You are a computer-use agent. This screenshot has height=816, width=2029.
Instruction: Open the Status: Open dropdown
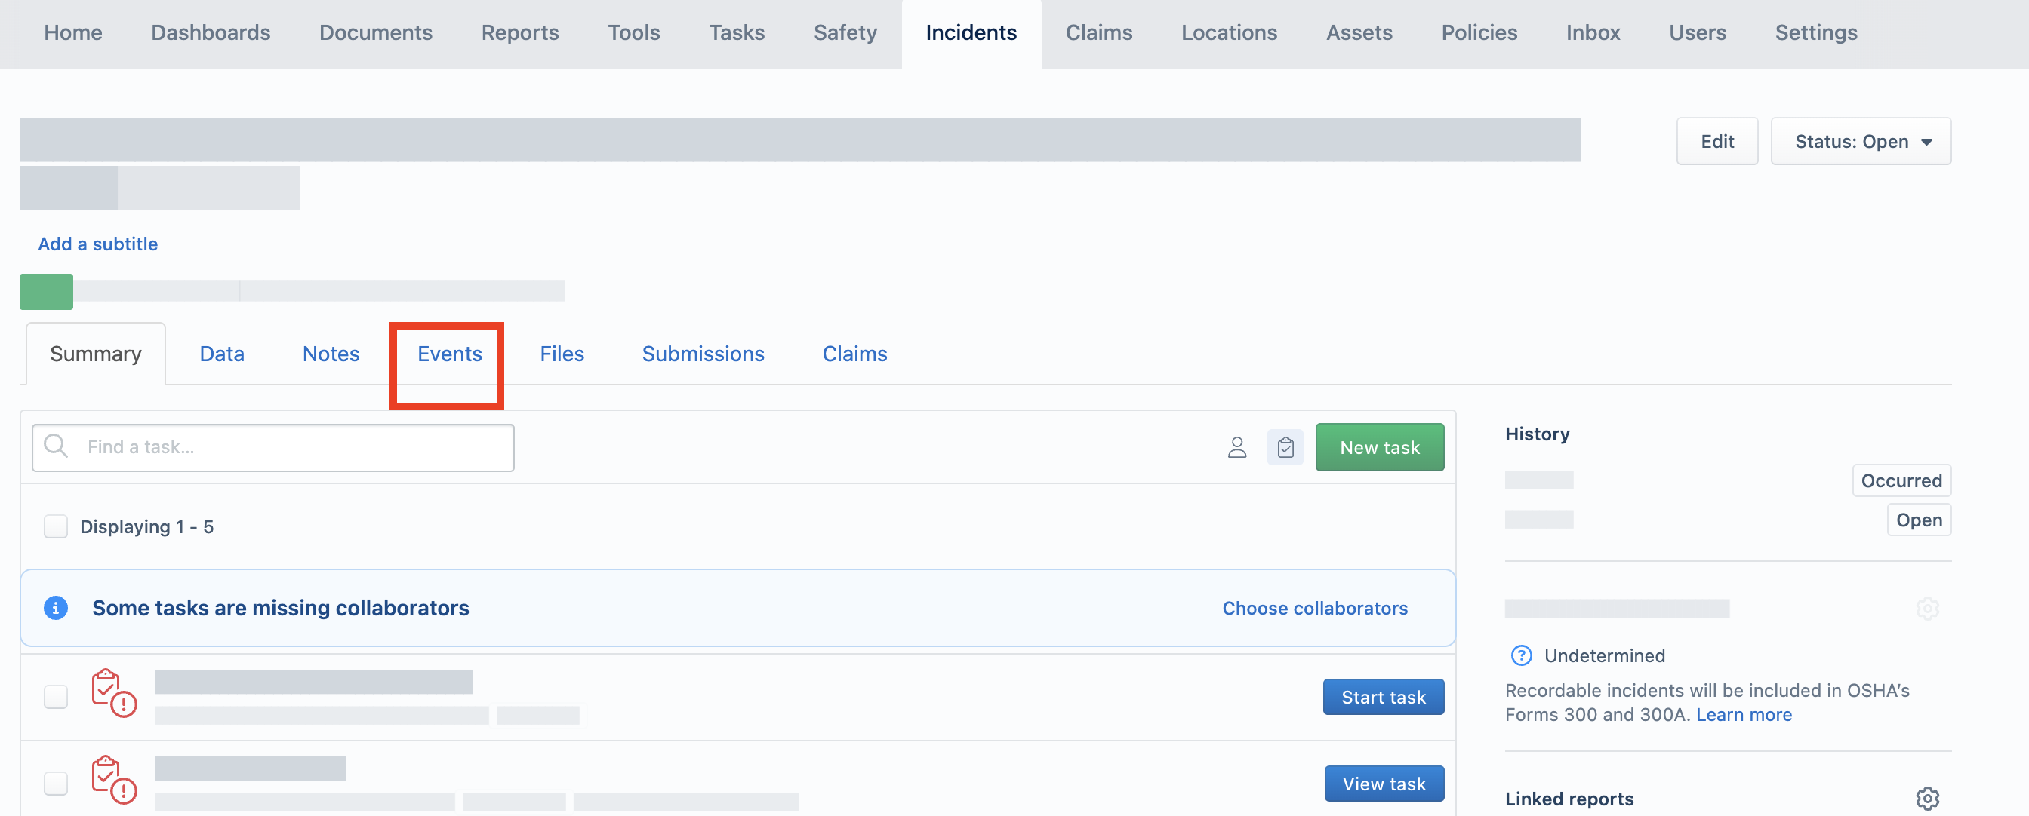point(1860,142)
